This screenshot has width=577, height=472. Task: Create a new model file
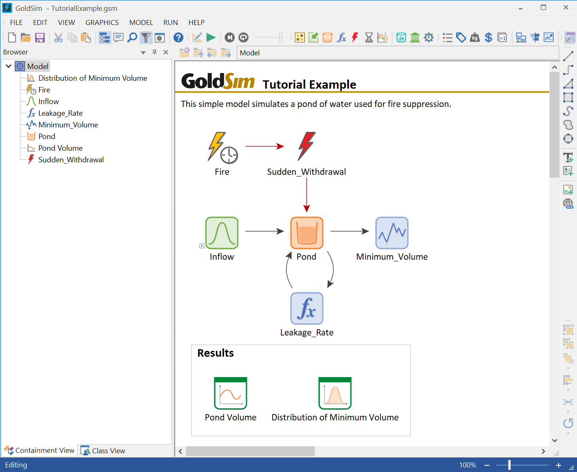coord(12,37)
